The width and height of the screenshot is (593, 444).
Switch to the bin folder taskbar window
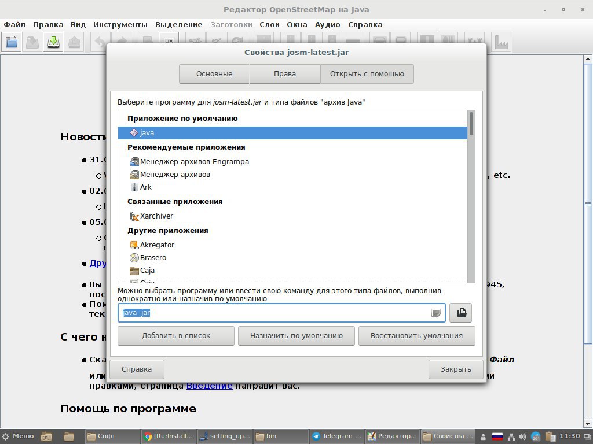tap(281, 436)
